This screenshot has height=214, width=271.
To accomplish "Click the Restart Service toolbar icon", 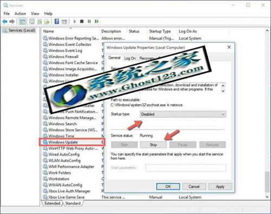I will (97, 22).
